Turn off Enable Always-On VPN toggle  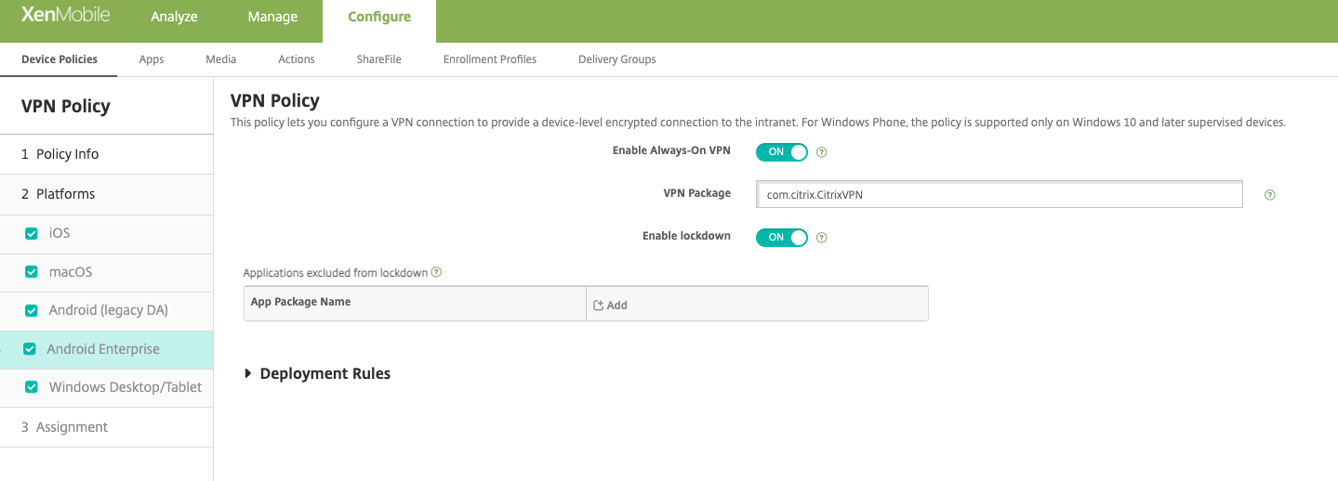click(x=781, y=152)
